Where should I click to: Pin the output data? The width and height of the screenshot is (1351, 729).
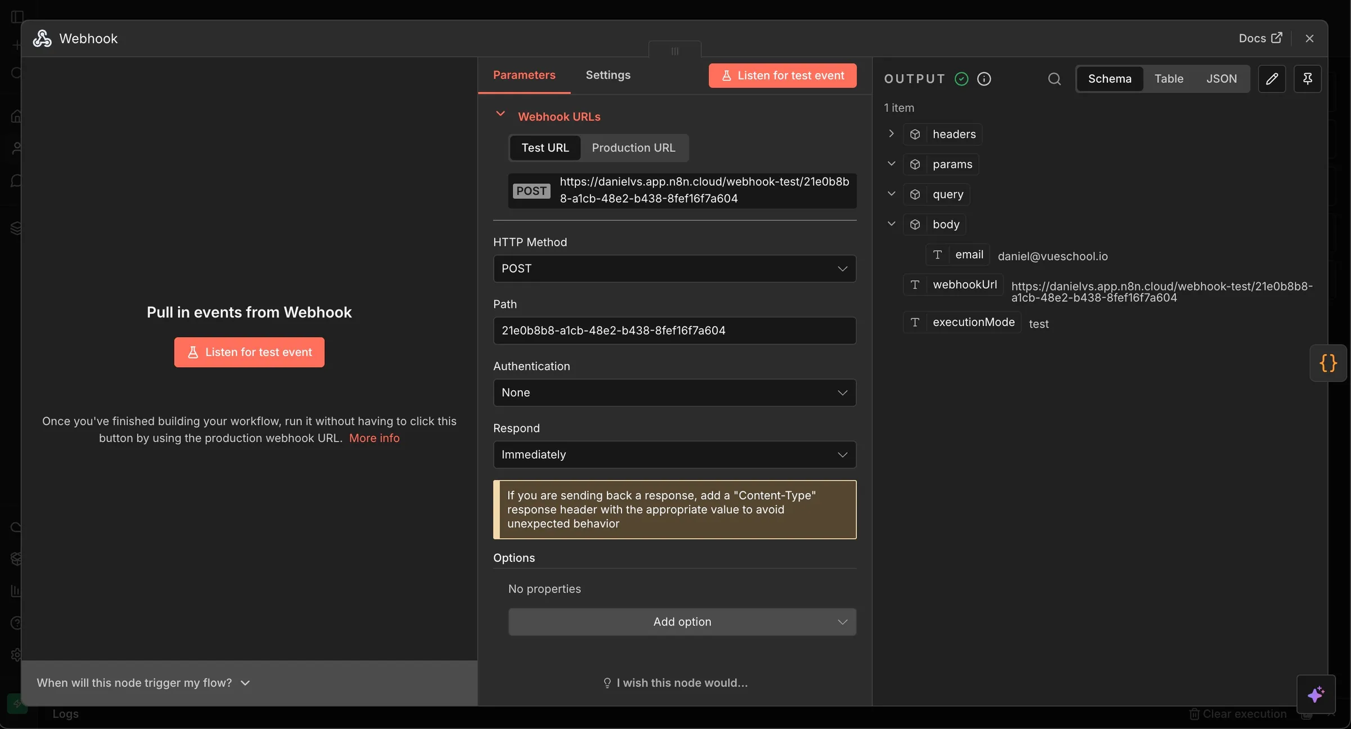[x=1307, y=79]
